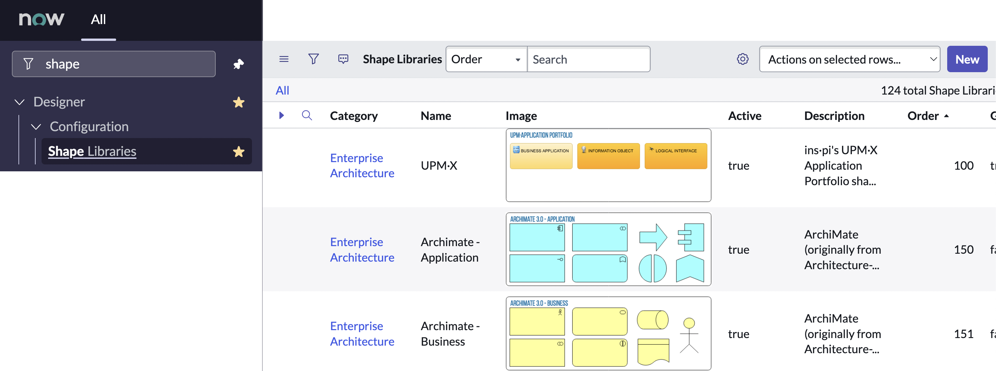Sort by Category column header

point(354,116)
